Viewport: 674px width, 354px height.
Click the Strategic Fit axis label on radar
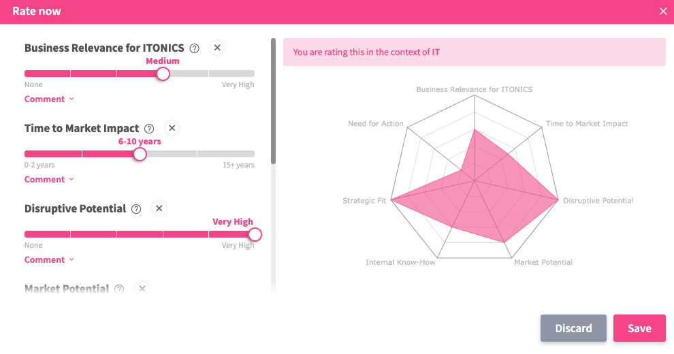tap(364, 201)
